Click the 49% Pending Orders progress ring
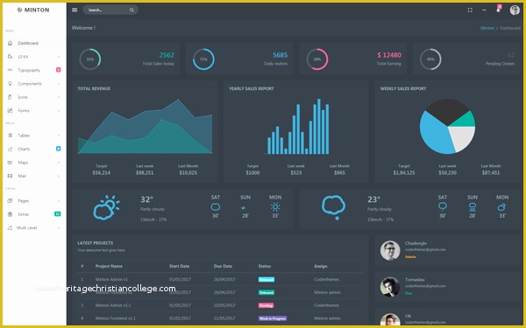 point(430,59)
